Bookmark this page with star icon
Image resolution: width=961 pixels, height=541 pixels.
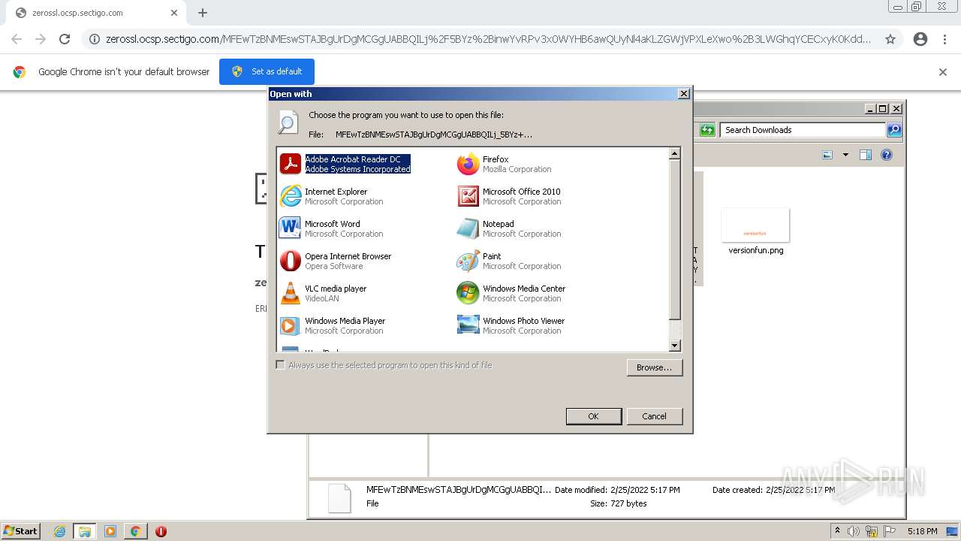tap(890, 39)
